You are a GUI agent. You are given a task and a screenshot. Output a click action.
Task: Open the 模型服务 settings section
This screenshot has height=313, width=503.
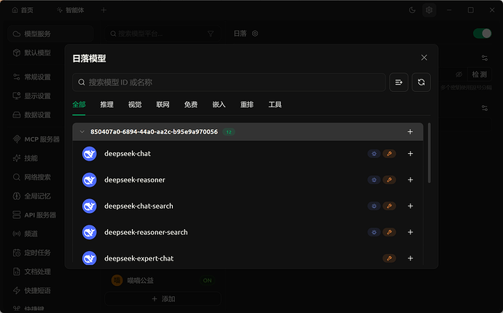click(x=51, y=34)
